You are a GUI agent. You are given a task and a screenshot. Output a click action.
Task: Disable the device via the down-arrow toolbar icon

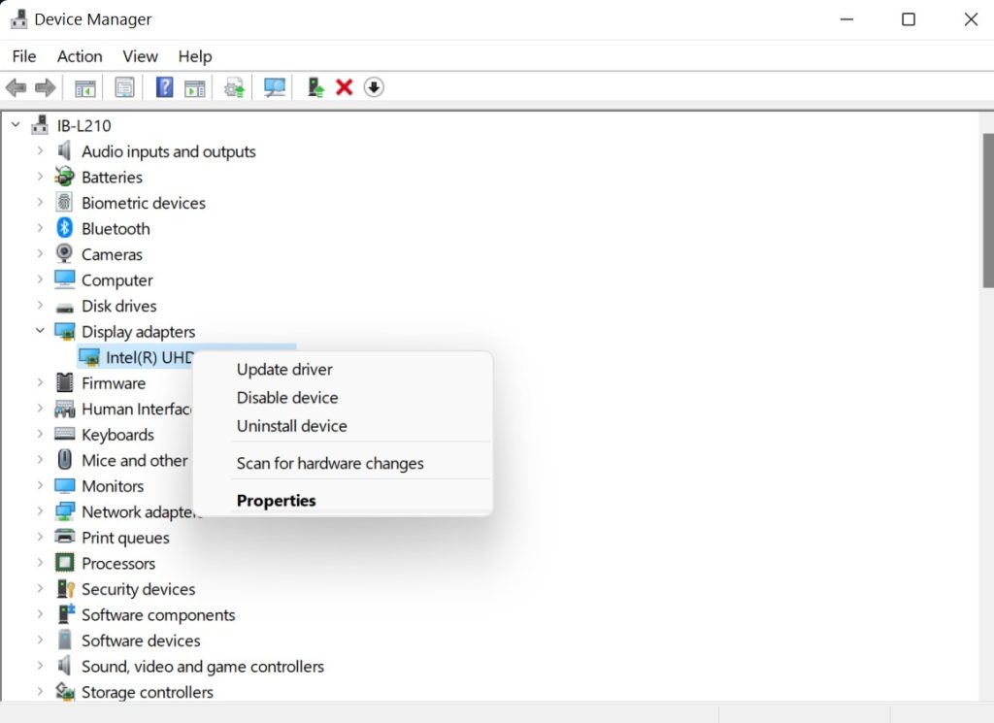click(x=374, y=86)
